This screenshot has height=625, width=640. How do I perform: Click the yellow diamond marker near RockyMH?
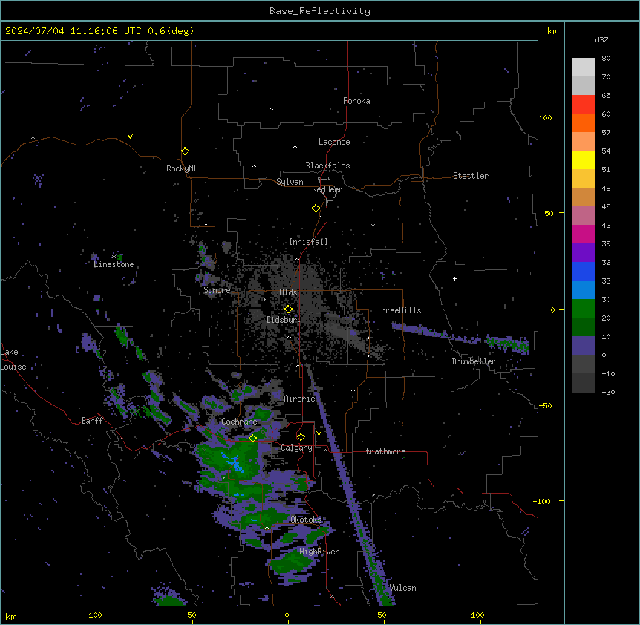click(x=185, y=151)
